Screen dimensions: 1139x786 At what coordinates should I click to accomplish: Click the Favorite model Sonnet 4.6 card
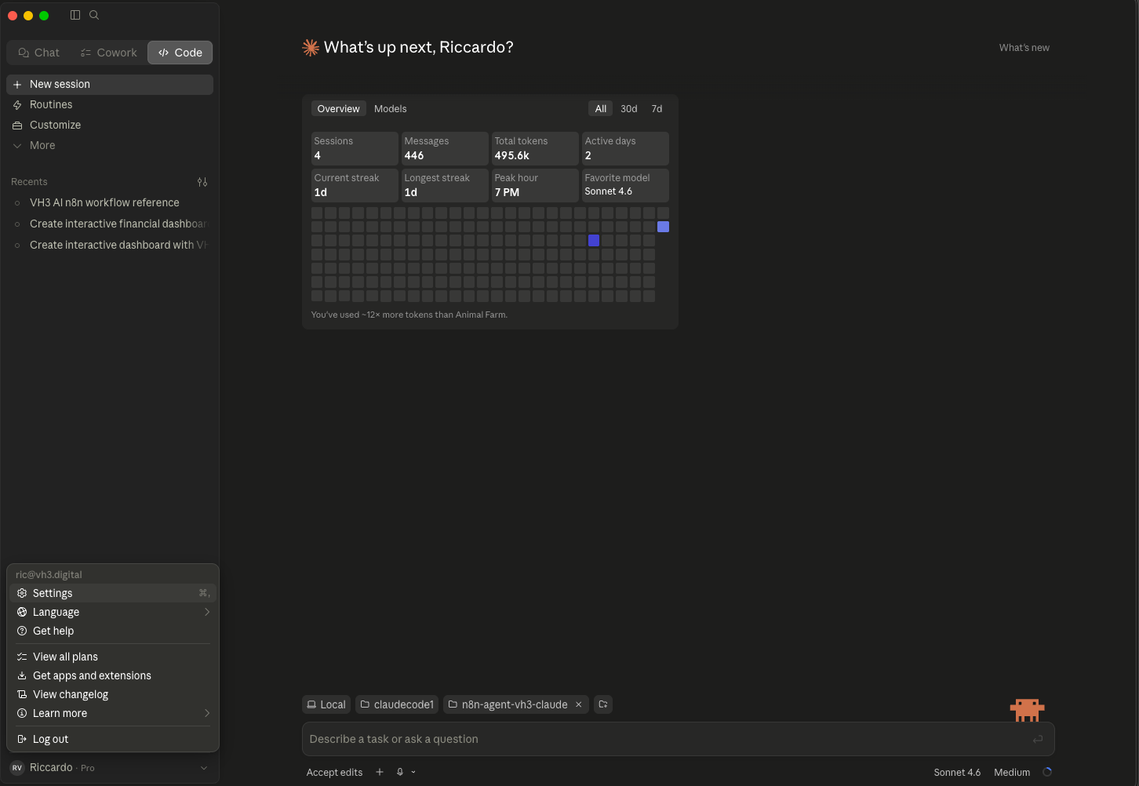click(625, 185)
